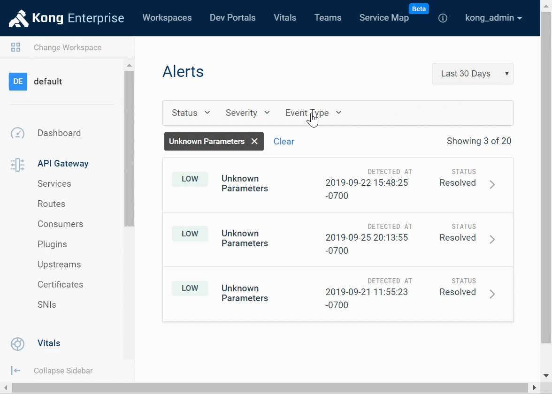Click LOW severity badge of 2019-09-22 alert
The width and height of the screenshot is (552, 394).
click(190, 179)
